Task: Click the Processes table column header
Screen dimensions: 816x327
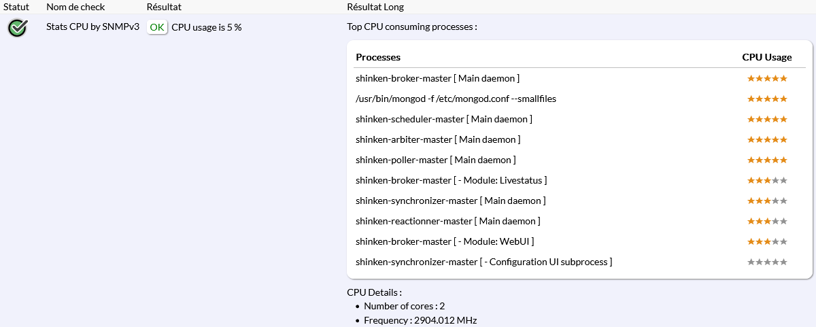Action: point(378,57)
